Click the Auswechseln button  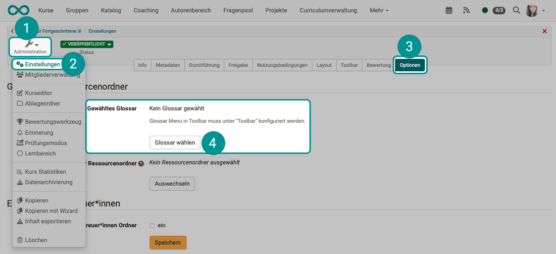pos(172,184)
